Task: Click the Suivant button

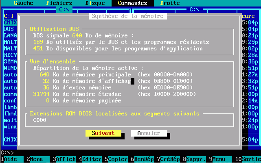Action: [x=103, y=133]
